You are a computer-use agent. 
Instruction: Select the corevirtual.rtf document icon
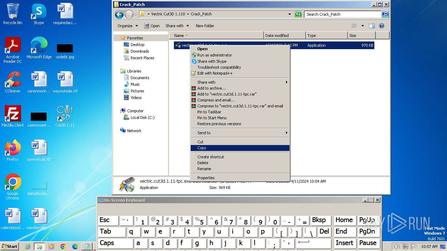point(38,151)
